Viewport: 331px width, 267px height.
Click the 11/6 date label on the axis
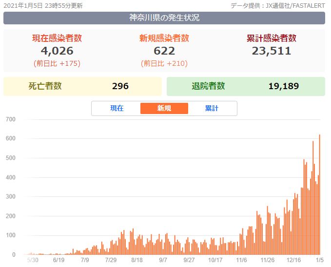(241, 260)
